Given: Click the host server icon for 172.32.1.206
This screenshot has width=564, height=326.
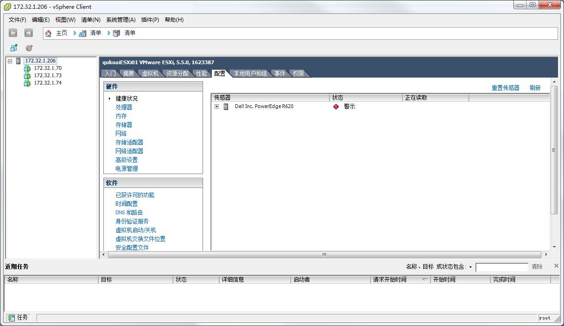Looking at the screenshot, I should coord(18,61).
